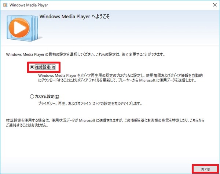Click the recommended settings description paragraph
The width and height of the screenshot is (220, 174).
pos(120,78)
